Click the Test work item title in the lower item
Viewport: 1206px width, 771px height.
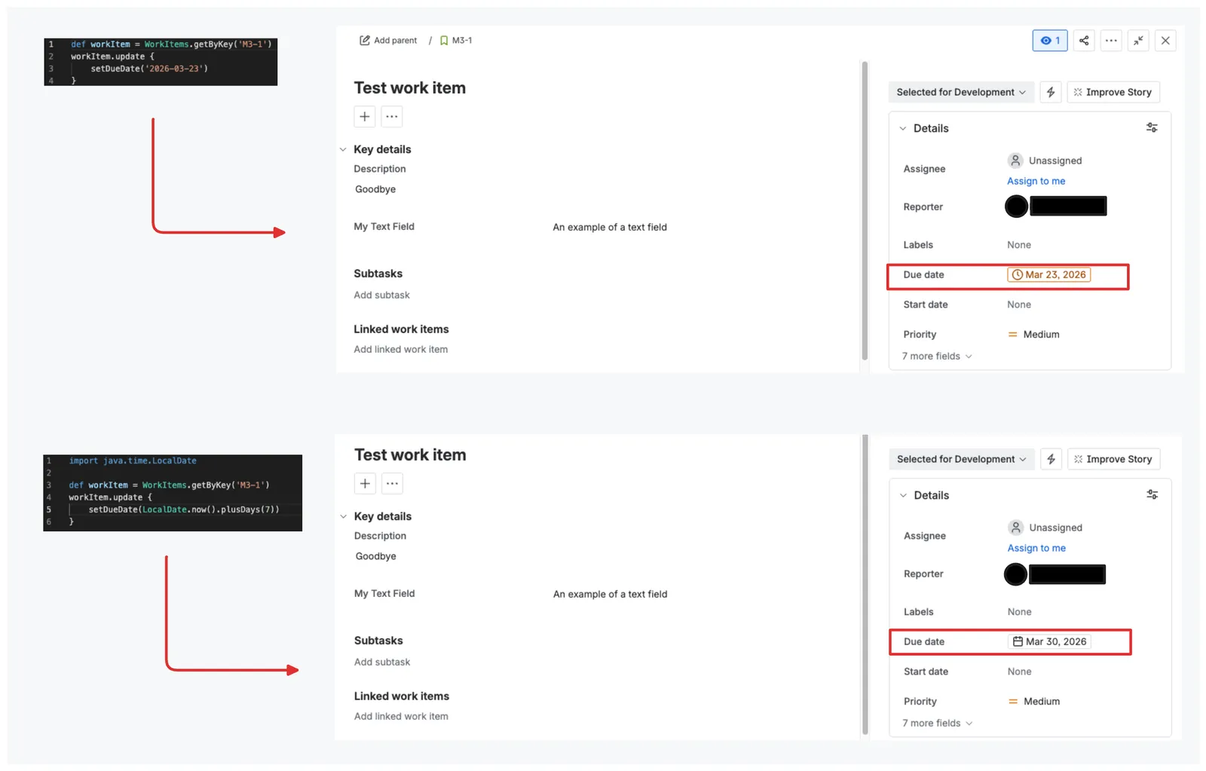click(410, 455)
